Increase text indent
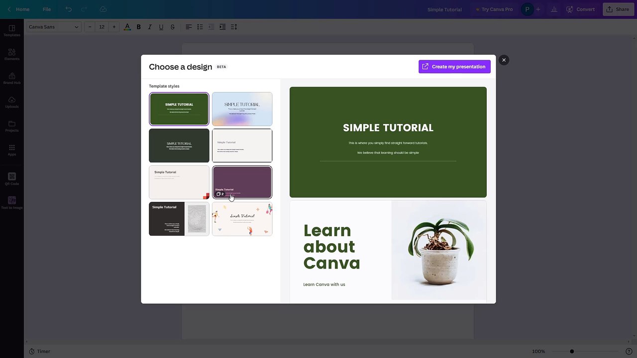 coord(222,27)
